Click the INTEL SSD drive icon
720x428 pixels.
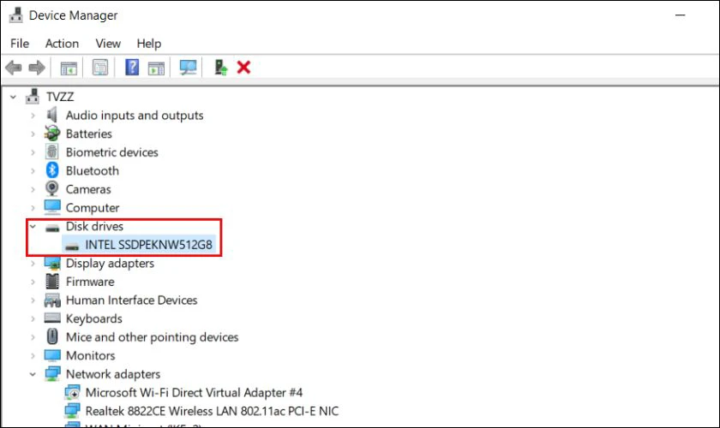[x=72, y=247]
